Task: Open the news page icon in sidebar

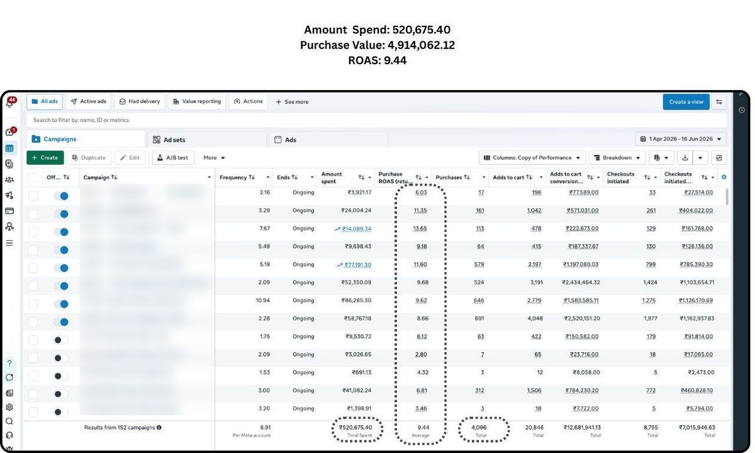Action: [x=9, y=393]
